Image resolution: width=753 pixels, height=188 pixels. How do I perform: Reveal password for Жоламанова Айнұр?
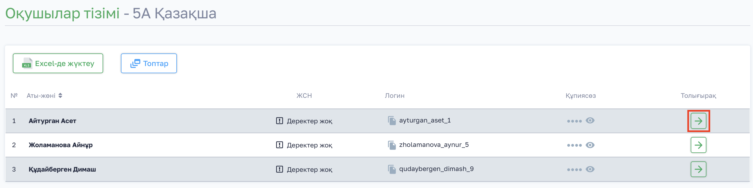[590, 145]
